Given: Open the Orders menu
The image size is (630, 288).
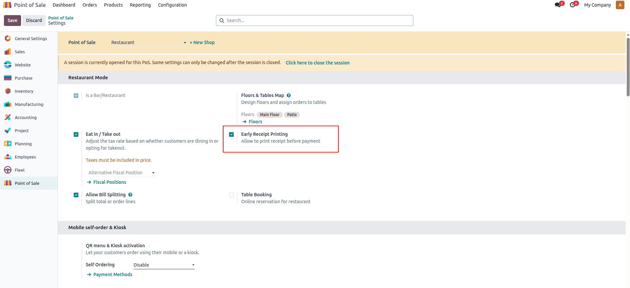Looking at the screenshot, I should pos(90,5).
